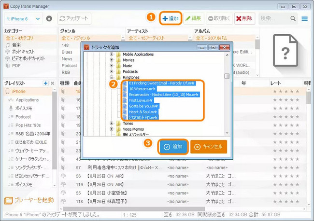Image resolution: width=314 pixels, height=221 pixels.
Task: Click the delete playlist X icon
Action: tap(53, 83)
